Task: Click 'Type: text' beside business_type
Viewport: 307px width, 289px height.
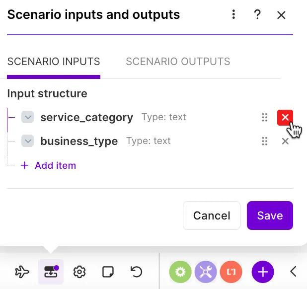Action: click(x=149, y=141)
